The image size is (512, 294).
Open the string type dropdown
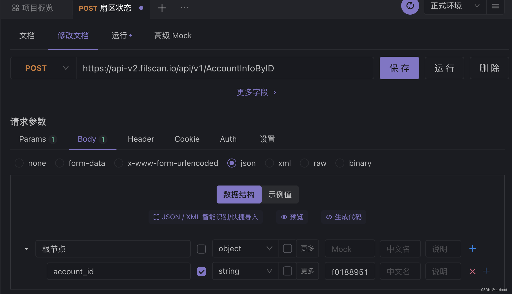245,271
